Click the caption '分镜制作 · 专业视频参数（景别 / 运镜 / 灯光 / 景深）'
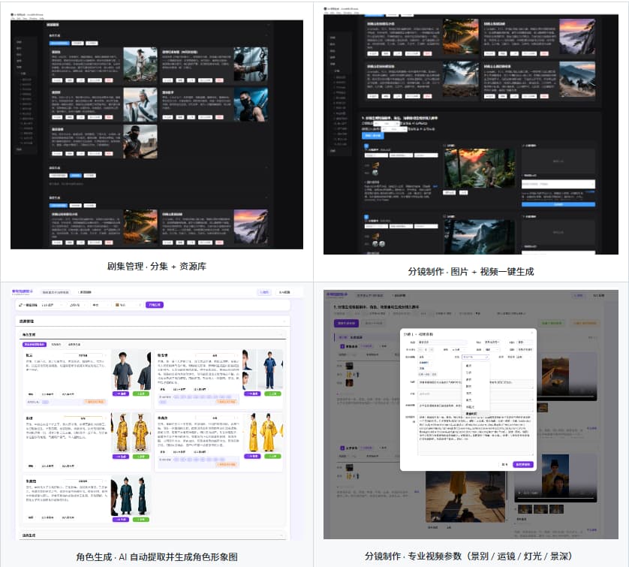 point(468,556)
